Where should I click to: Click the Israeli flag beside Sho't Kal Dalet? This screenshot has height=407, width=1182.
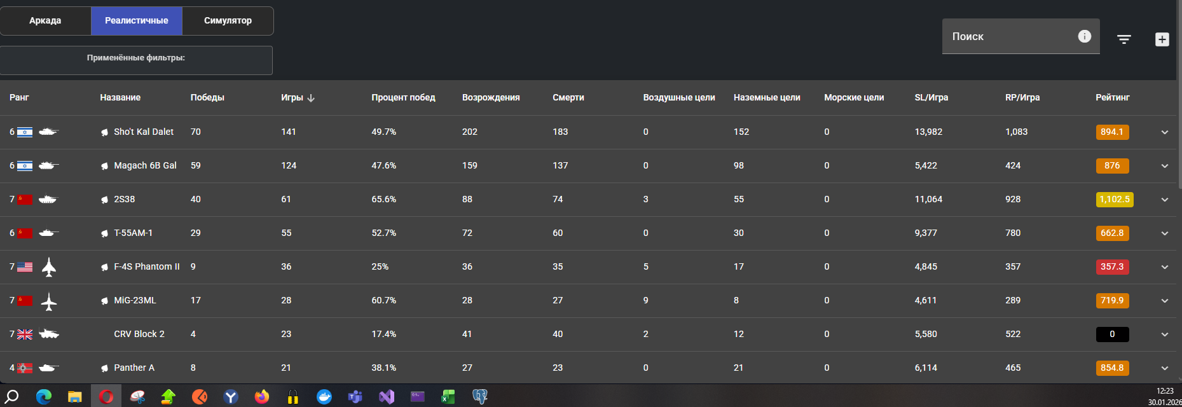point(25,132)
